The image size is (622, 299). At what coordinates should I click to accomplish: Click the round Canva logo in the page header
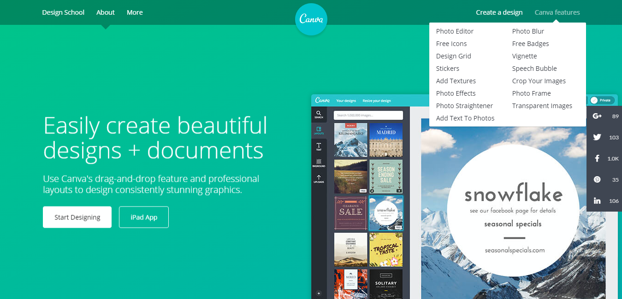[x=311, y=19]
